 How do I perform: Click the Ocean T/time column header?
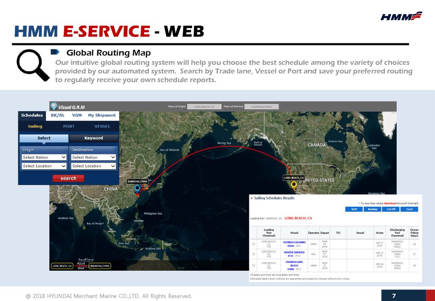tap(414, 233)
